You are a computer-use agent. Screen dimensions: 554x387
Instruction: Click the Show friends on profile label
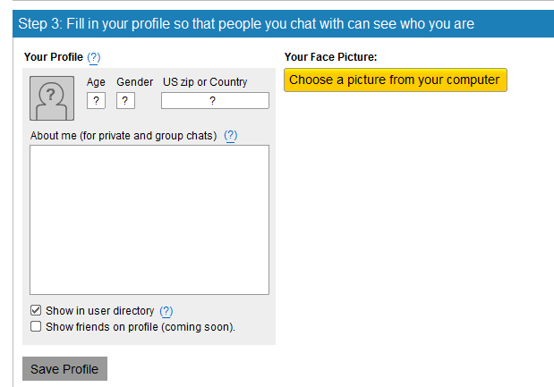(x=141, y=326)
